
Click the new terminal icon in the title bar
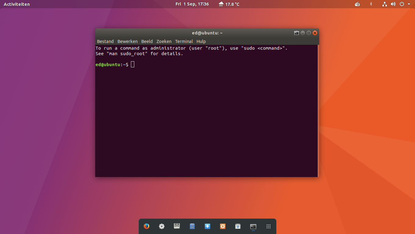pos(297,33)
